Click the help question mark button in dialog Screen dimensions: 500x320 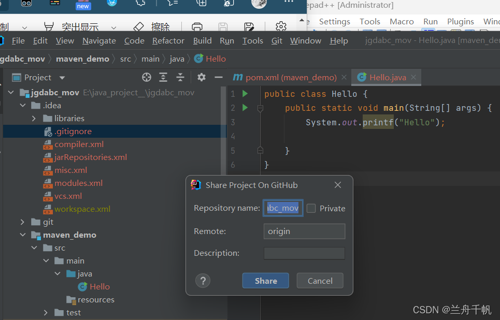click(203, 281)
